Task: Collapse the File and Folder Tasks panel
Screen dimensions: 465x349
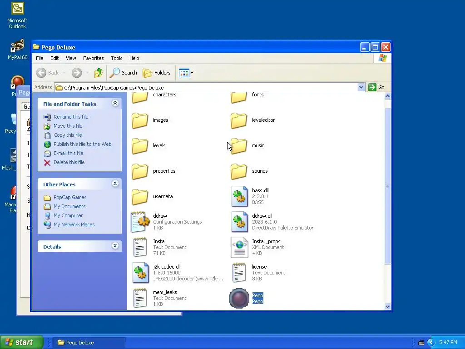Action: point(115,103)
